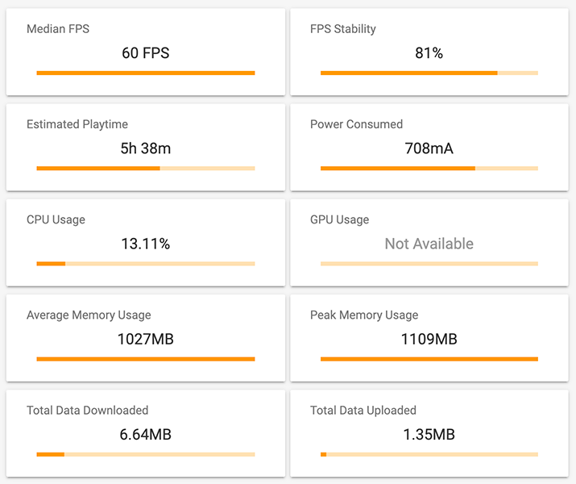Screen dimensions: 576x484
Task: Click the Peak Memory Usage bar
Action: tap(429, 359)
